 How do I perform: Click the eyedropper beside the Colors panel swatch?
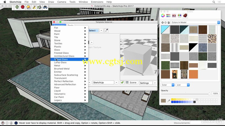pyautogui.click(x=168, y=101)
